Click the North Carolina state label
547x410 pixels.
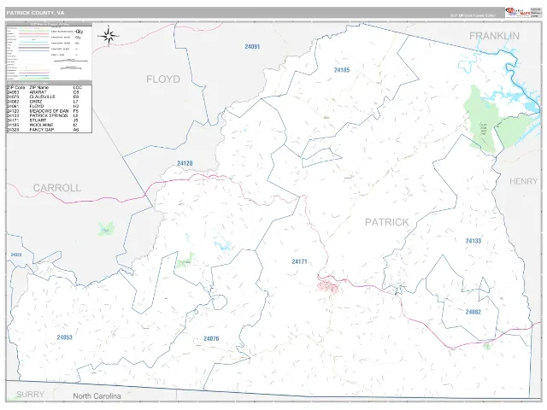97,396
